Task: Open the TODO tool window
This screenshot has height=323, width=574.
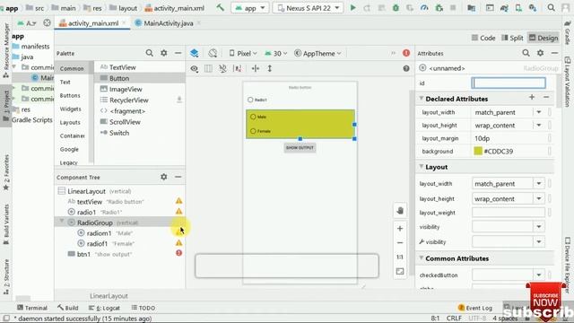Action: (143, 308)
